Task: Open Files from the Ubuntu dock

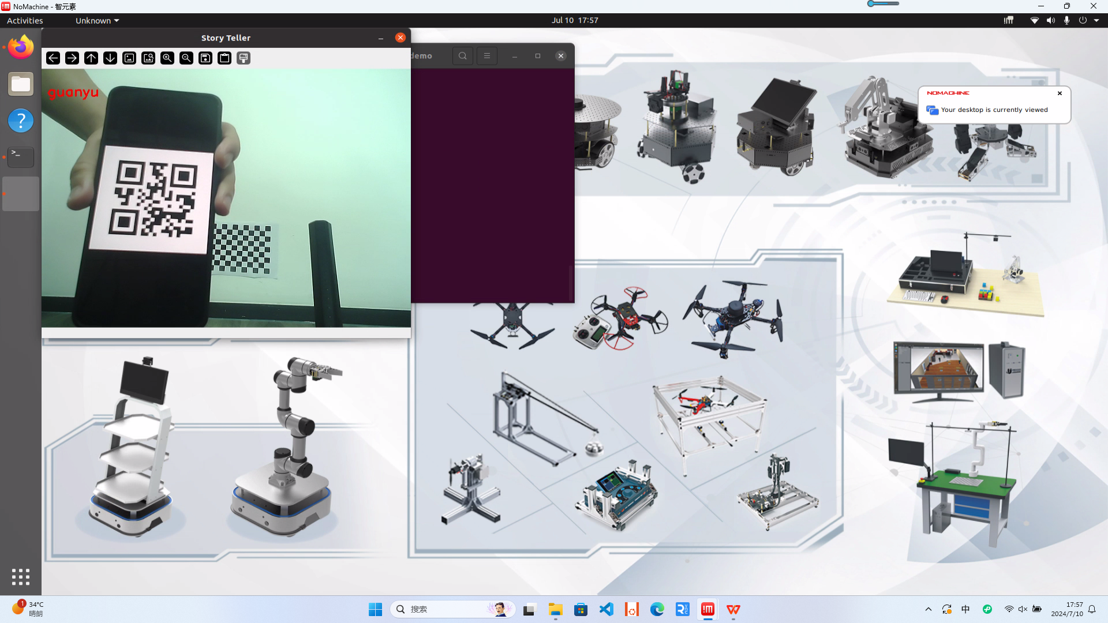Action: [x=21, y=84]
